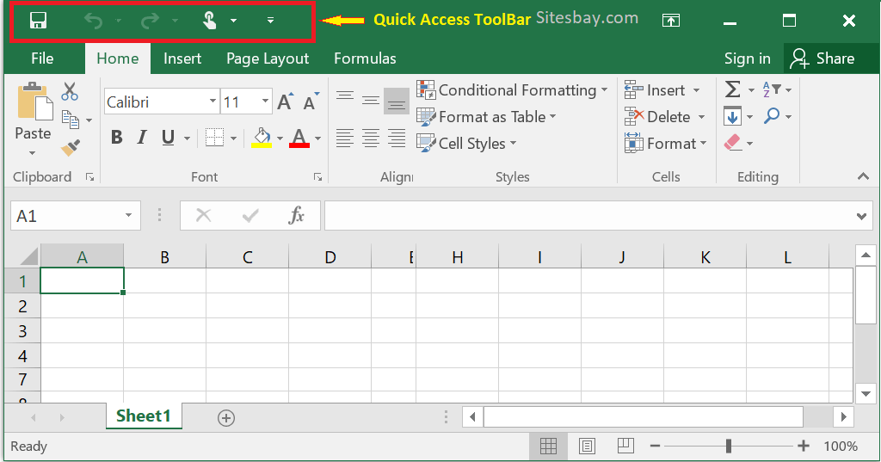
Task: Add a new sheet with plus icon
Action: [x=226, y=418]
